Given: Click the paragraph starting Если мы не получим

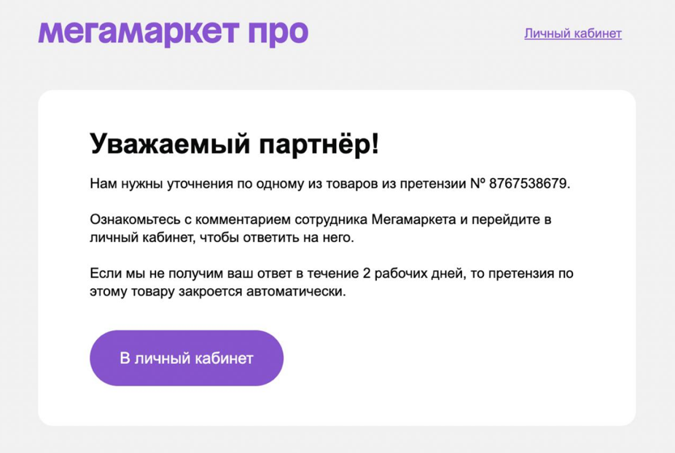Looking at the screenshot, I should (x=332, y=282).
